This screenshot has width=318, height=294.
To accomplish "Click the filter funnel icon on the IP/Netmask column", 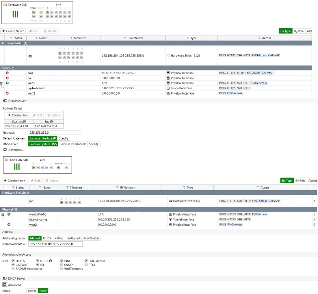I will click(x=125, y=38).
